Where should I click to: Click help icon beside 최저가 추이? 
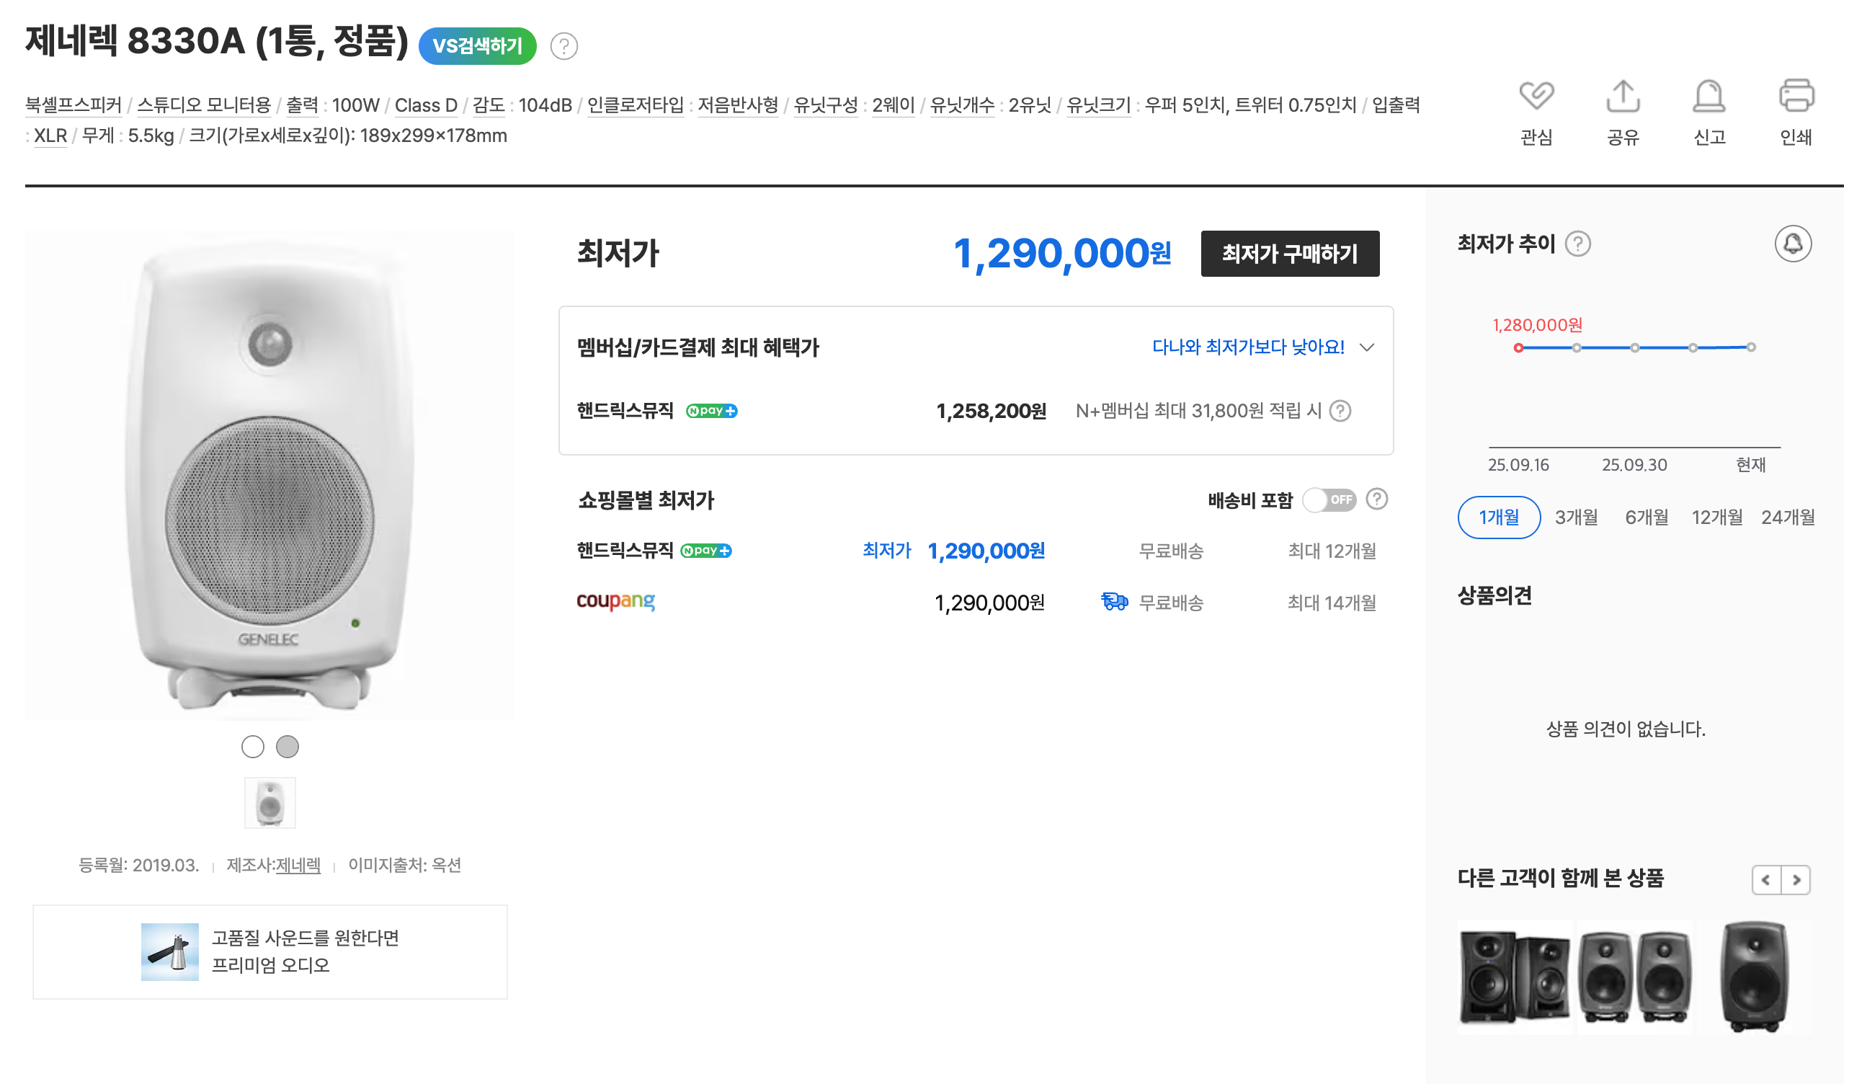(1577, 244)
